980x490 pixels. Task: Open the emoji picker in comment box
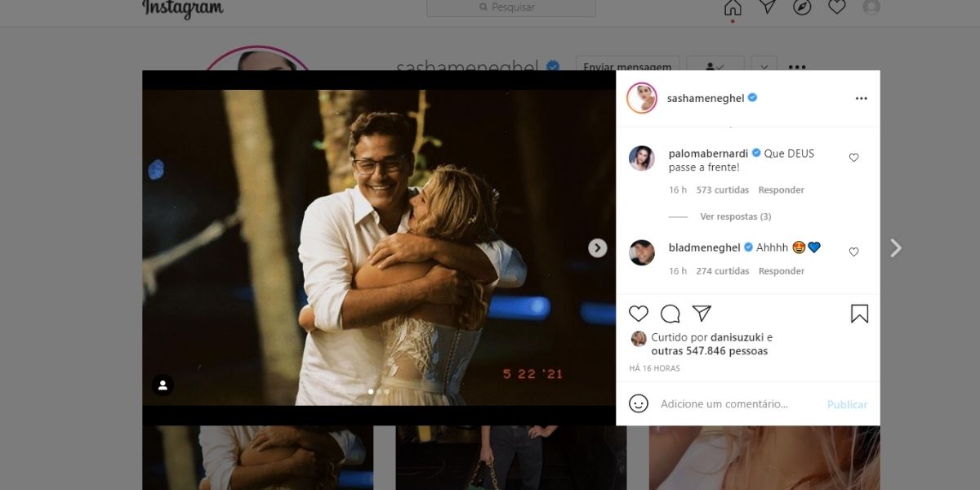point(639,403)
